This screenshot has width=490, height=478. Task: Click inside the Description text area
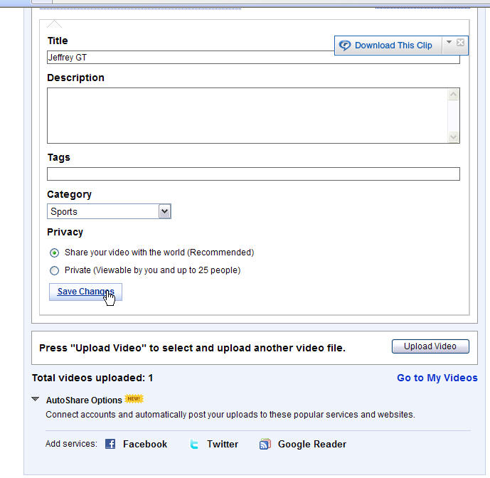pos(247,115)
